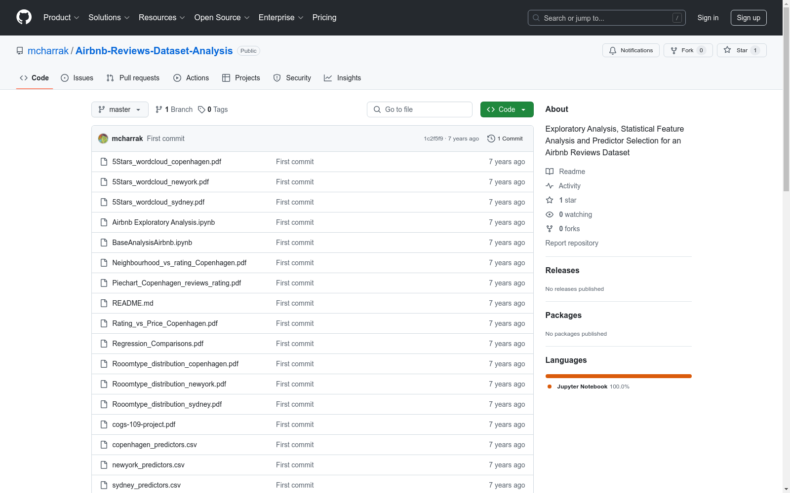Screen dimensions: 790x493
Task: Click the bell icon in Notifications
Action: point(613,50)
